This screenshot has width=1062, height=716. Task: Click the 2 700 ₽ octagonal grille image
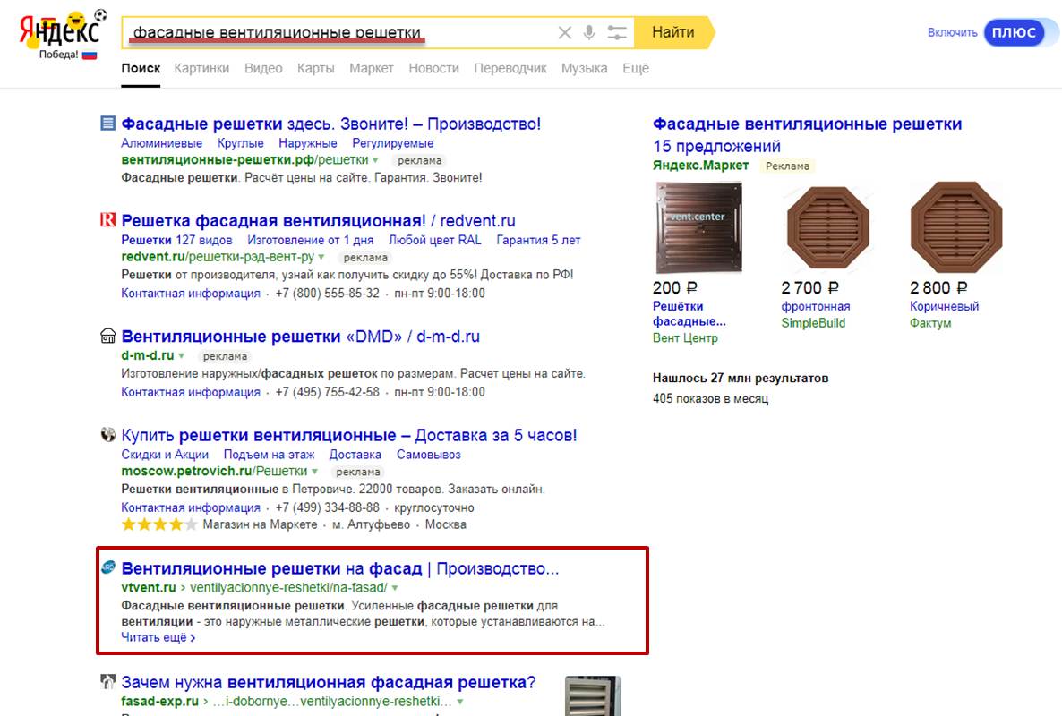pos(827,227)
